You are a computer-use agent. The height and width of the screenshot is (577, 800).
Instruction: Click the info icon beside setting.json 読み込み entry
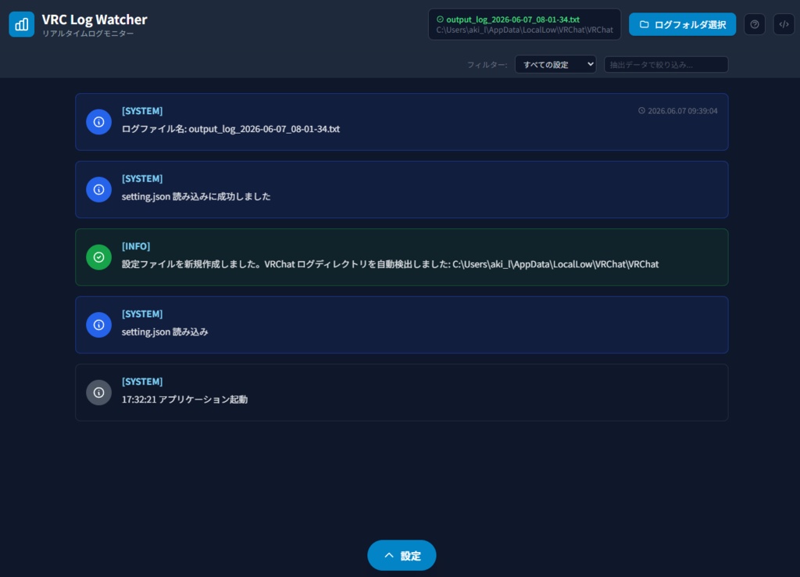pyautogui.click(x=99, y=324)
